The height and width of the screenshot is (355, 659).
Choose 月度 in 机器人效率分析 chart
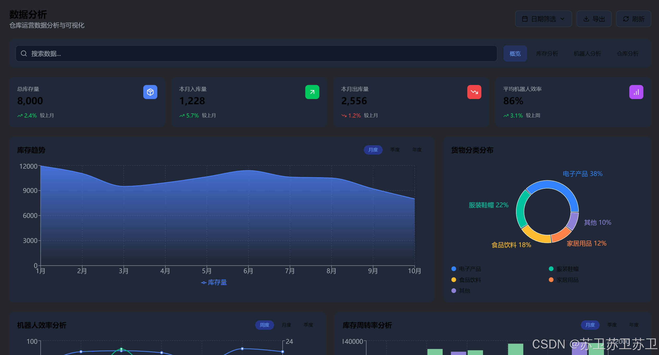[286, 325]
